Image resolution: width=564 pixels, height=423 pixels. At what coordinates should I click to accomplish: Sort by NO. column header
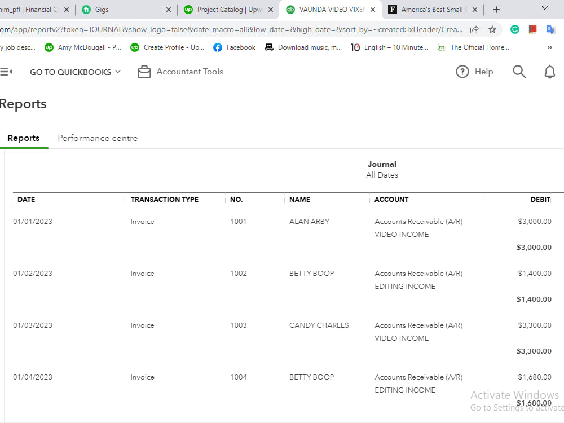point(236,199)
